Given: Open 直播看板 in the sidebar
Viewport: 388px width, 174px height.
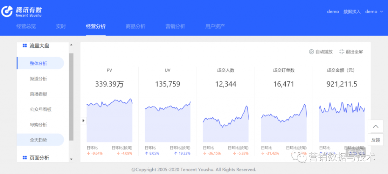Looking at the screenshot, I should 38,94.
